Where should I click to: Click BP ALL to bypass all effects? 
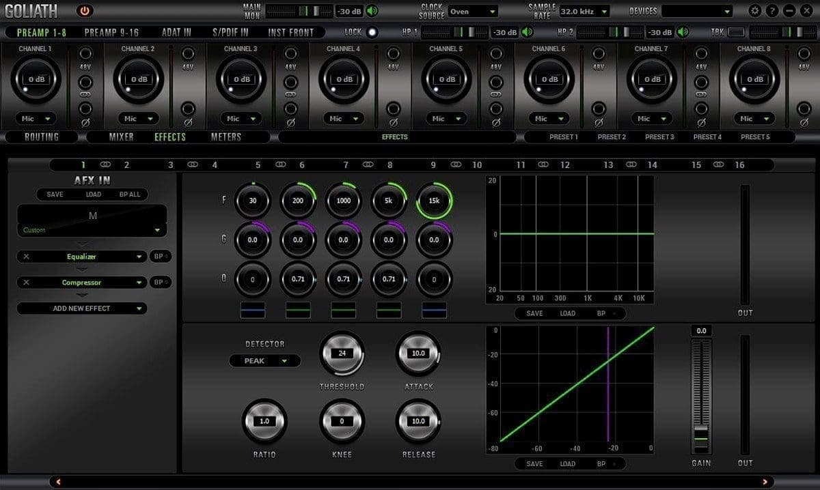[130, 194]
